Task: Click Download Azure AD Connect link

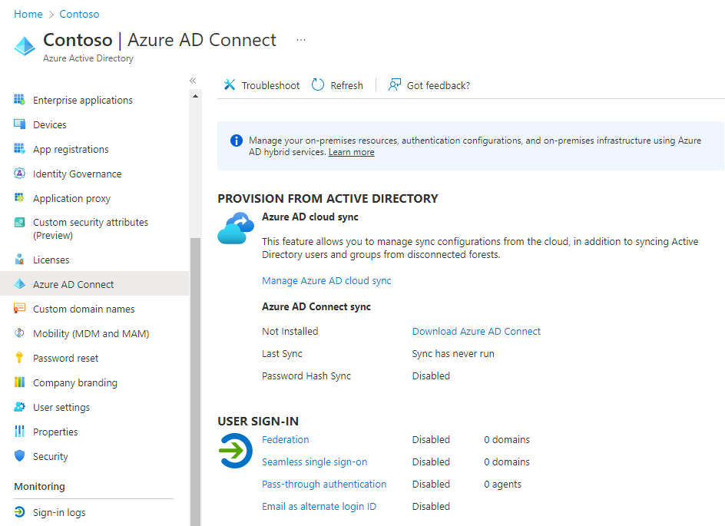Action: pyautogui.click(x=476, y=331)
